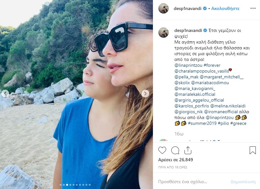Image resolution: width=260 pixels, height=189 pixels.
Task: Click the avatar beside the caption
Action: coord(164,32)
